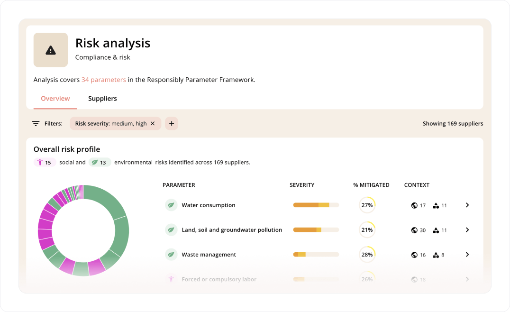Image resolution: width=510 pixels, height=312 pixels.
Task: Switch to the Suppliers tab
Action: 102,99
